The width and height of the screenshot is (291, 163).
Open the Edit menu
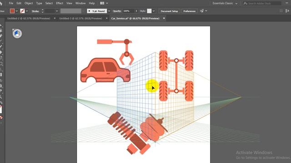19,3
